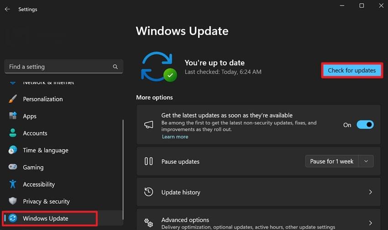Click the Update history clock icon
The height and width of the screenshot is (230, 388).
click(x=148, y=192)
